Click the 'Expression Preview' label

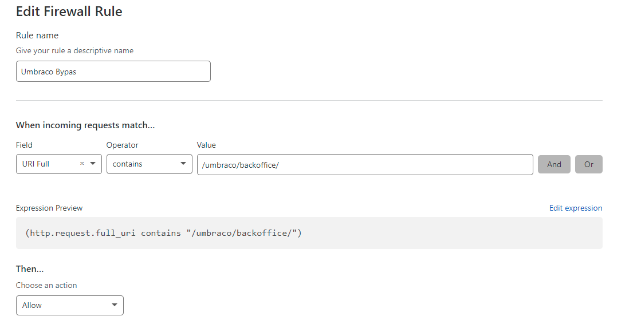pyautogui.click(x=49, y=208)
